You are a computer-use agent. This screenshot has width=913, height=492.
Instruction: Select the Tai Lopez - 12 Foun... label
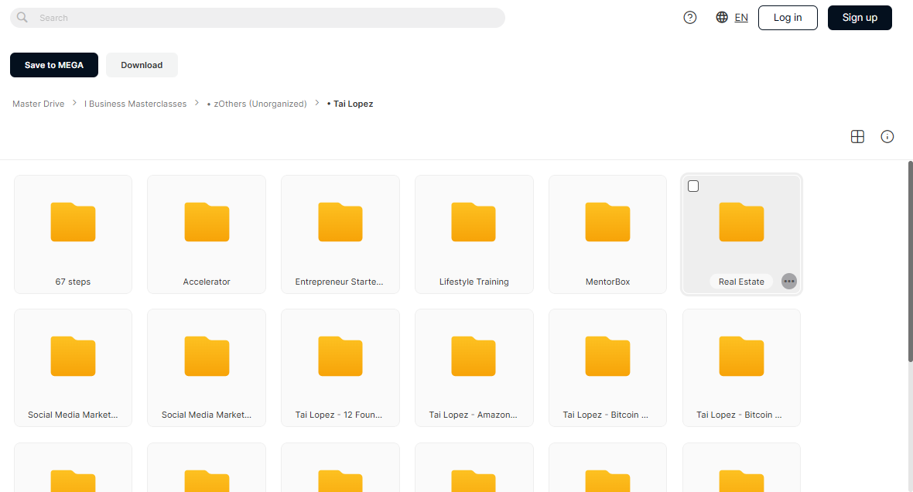339,415
